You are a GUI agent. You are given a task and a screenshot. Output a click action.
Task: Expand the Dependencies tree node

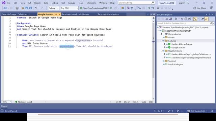point(162,34)
